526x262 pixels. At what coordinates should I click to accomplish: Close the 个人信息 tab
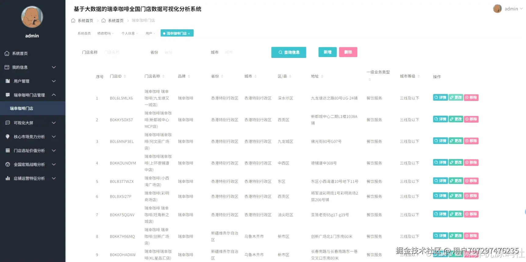click(x=137, y=34)
